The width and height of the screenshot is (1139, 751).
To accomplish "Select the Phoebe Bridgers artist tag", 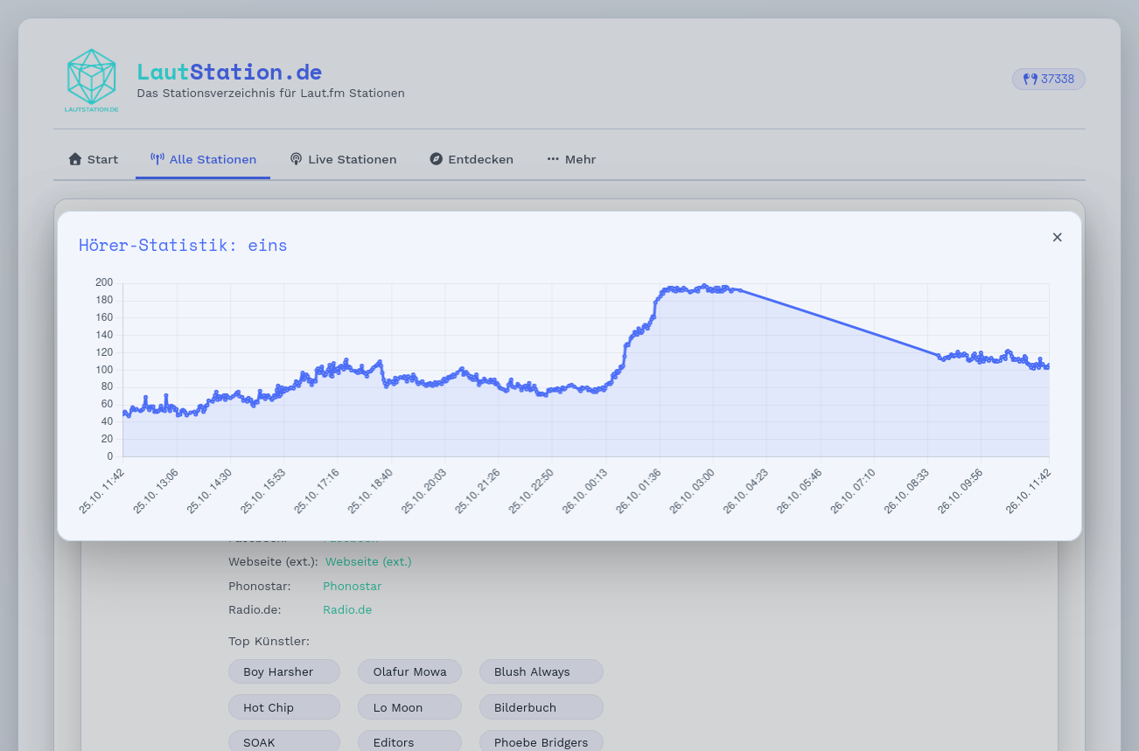I will (542, 741).
